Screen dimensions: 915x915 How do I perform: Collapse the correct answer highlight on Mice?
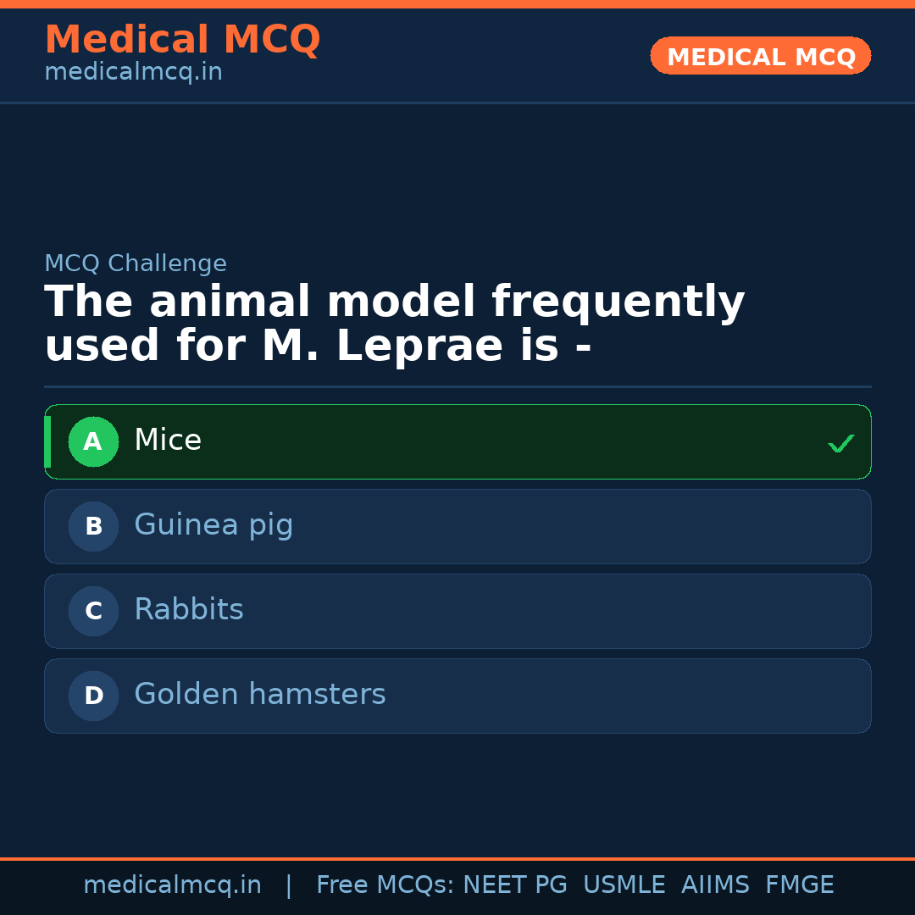point(457,441)
